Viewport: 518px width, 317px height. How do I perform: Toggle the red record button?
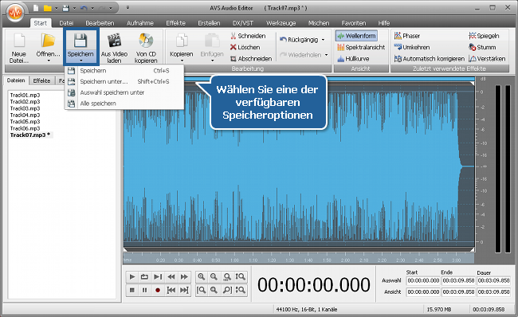point(158,290)
